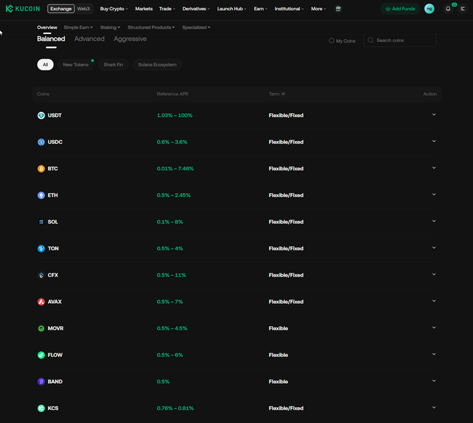Viewport: 473px width, 423px height.
Task: Open the Launch Hub menu
Action: click(x=232, y=9)
